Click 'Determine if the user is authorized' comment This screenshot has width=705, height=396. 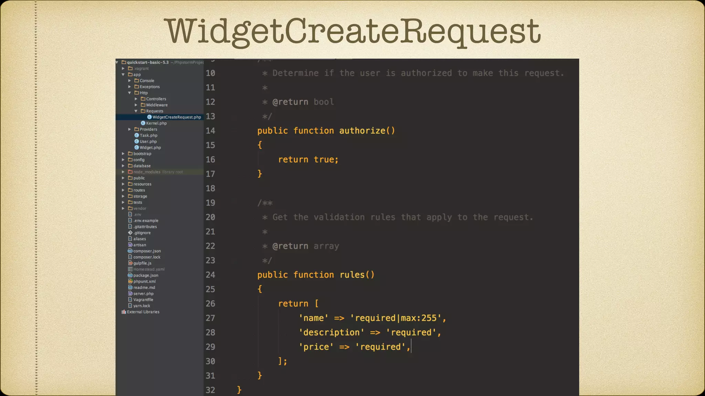point(418,73)
